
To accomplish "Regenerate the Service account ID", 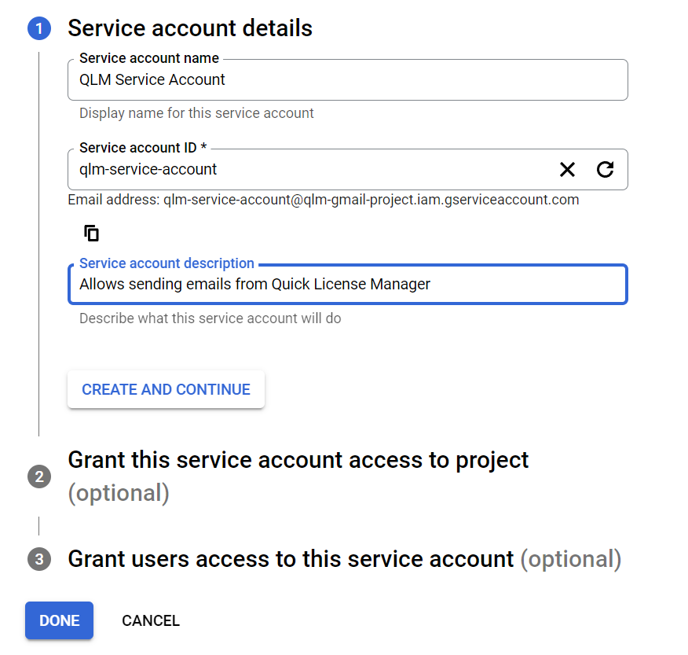I will click(x=605, y=169).
